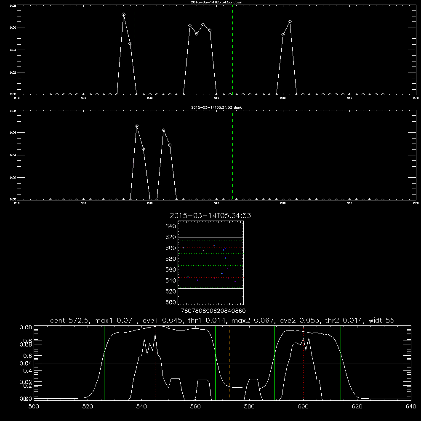421x421 pixels.
Task: Click the red dotted line near 545 in the bottom plot
Action: pyautogui.click(x=155, y=363)
